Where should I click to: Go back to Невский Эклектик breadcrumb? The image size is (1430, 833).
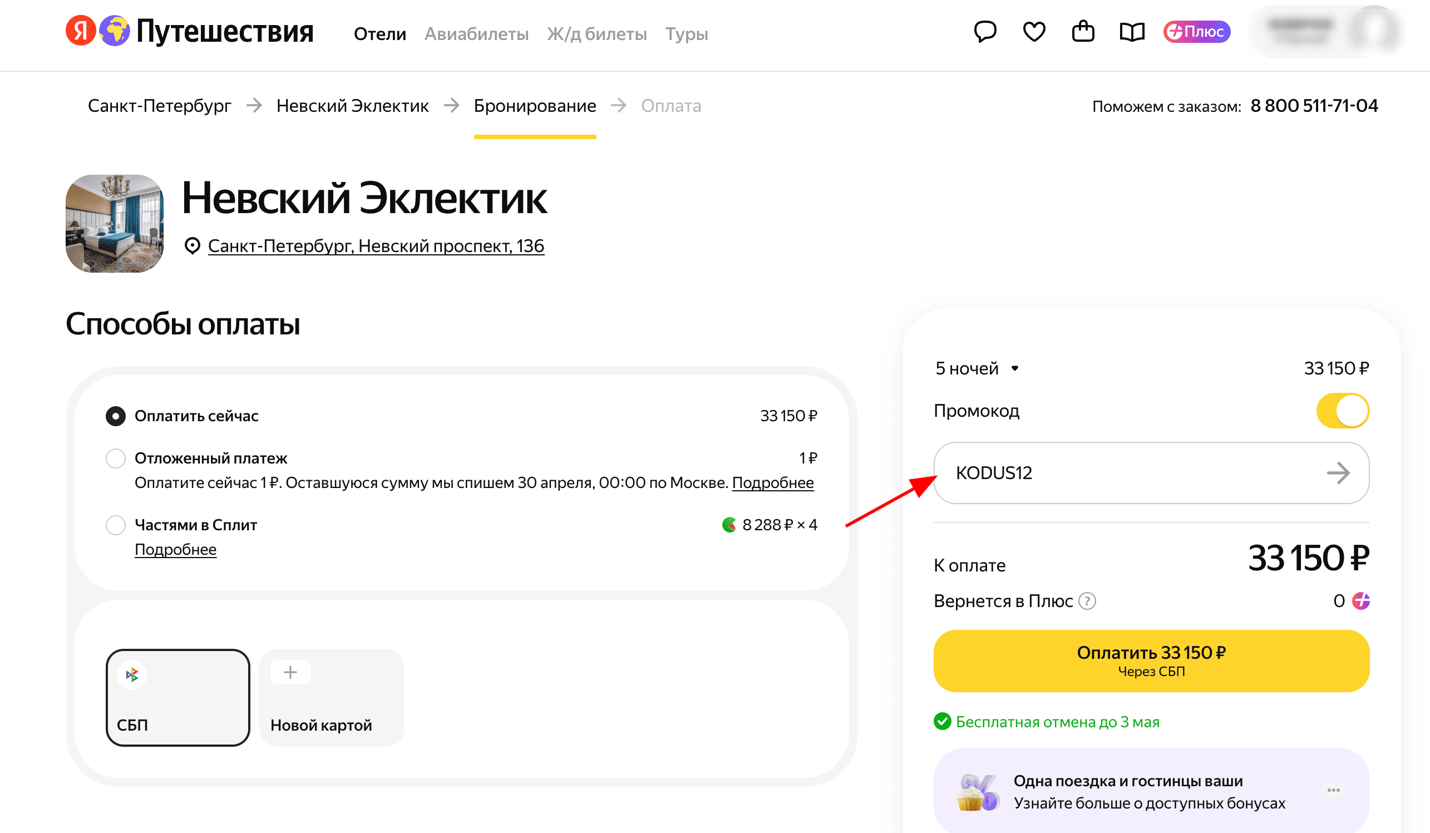click(x=352, y=106)
